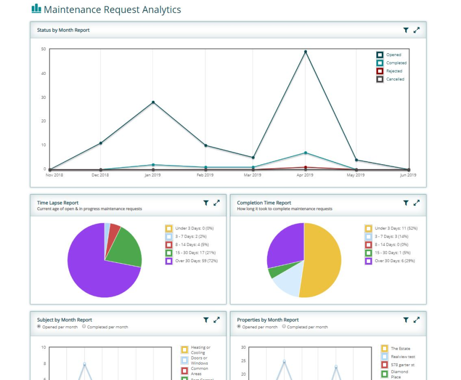Expand the Time Lapse Report panel
This screenshot has width=461, height=380.
pyautogui.click(x=217, y=202)
